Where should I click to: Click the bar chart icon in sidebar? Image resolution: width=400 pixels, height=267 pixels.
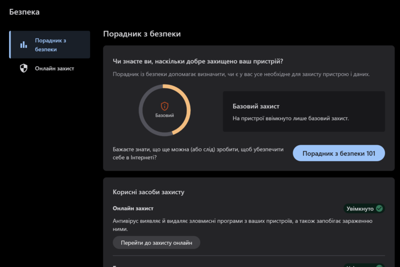point(24,45)
